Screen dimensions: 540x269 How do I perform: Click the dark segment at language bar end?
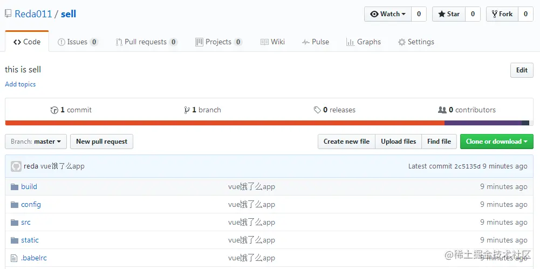(525, 123)
